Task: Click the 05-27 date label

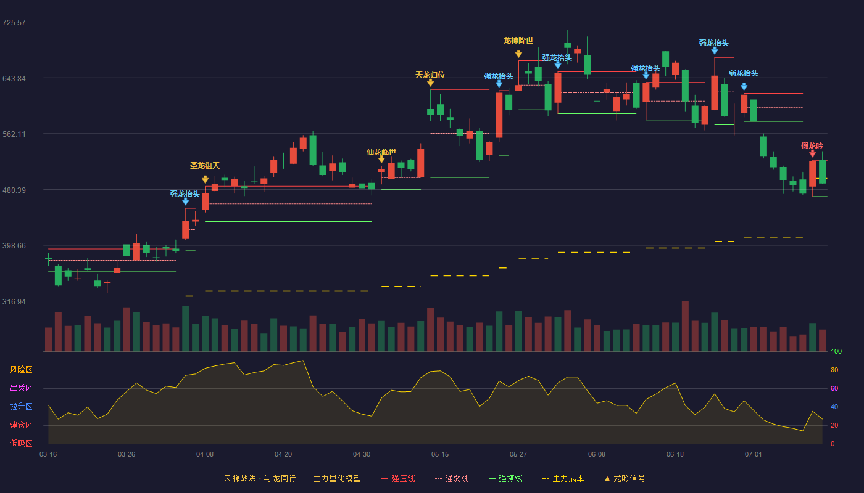Action: pyautogui.click(x=518, y=454)
